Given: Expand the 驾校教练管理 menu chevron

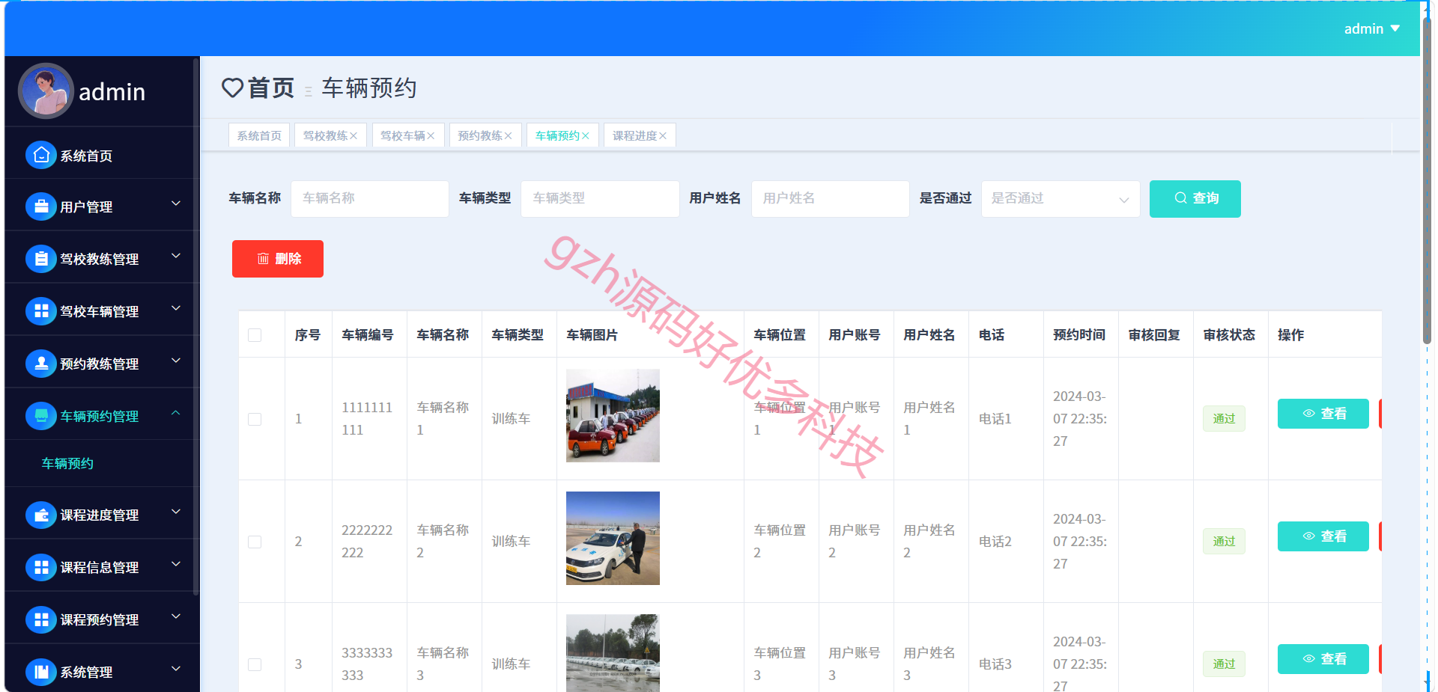Looking at the screenshot, I should tap(176, 256).
